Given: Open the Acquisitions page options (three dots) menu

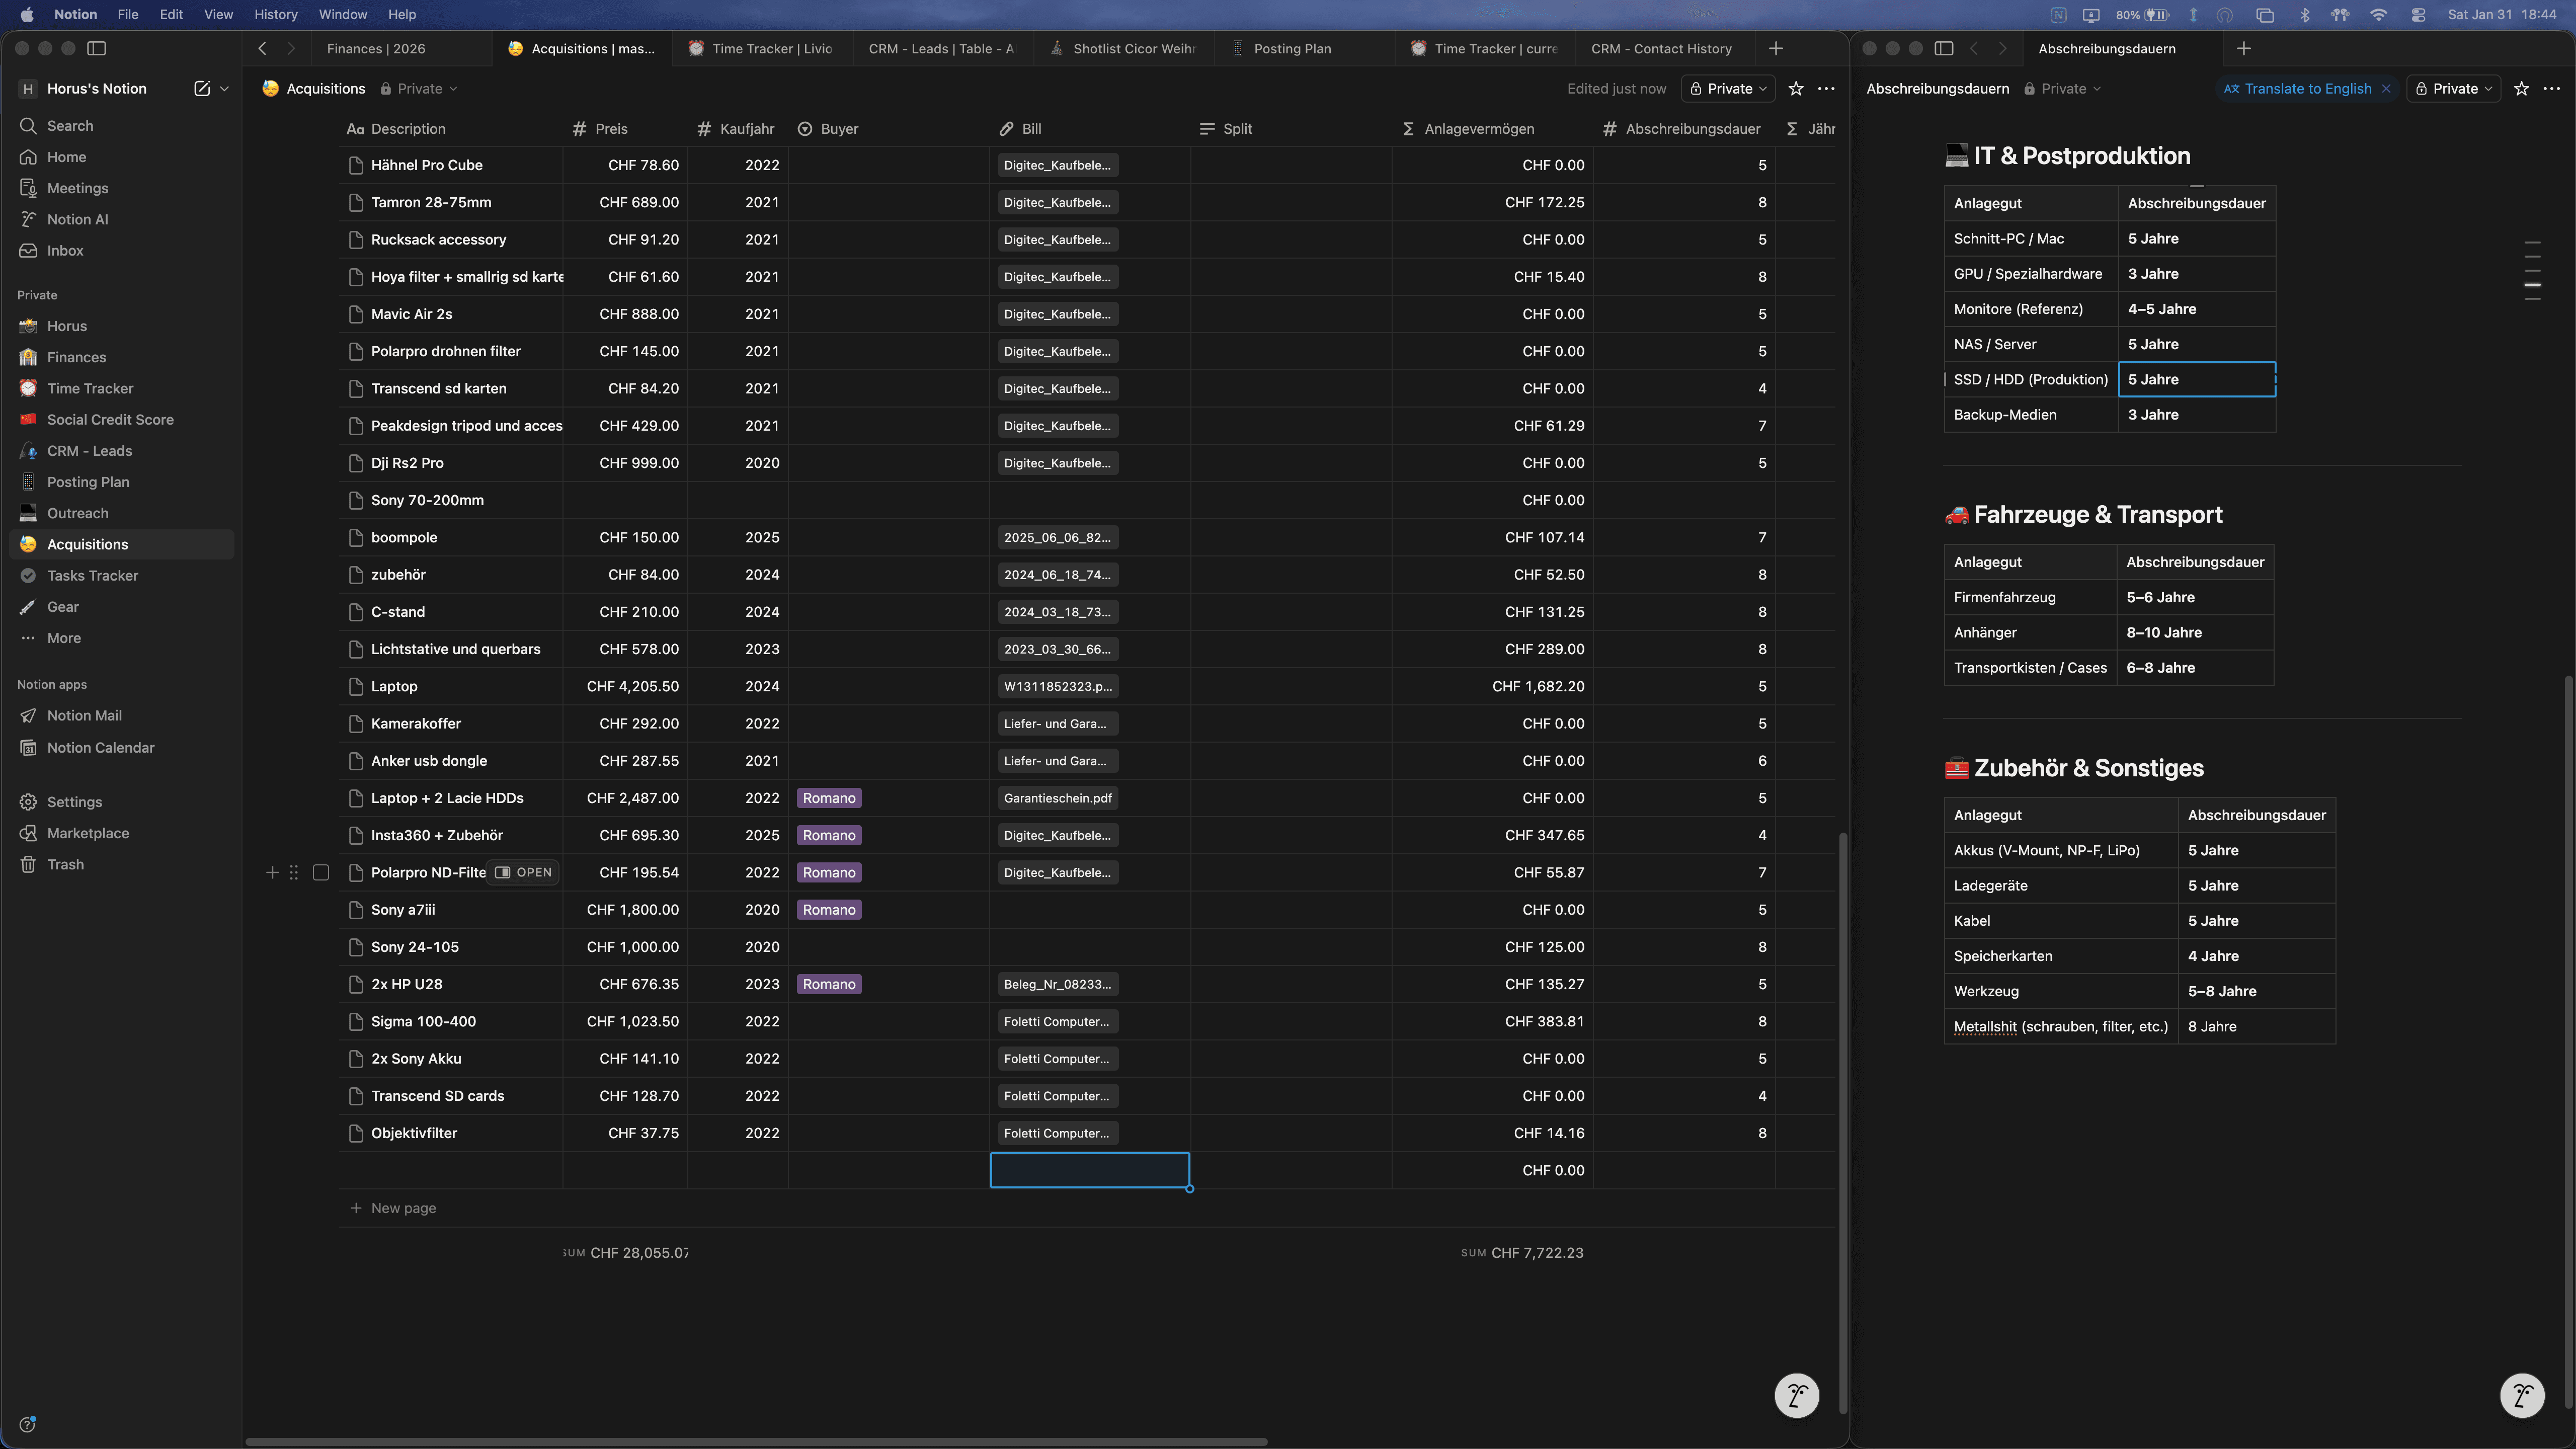Looking at the screenshot, I should click(1826, 89).
